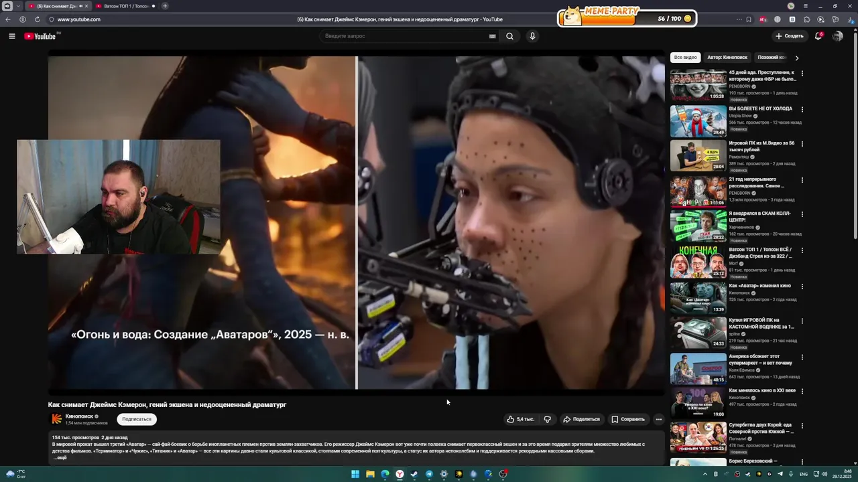
Task: Open the on-screen keyboard icon in search box
Action: coord(493,36)
